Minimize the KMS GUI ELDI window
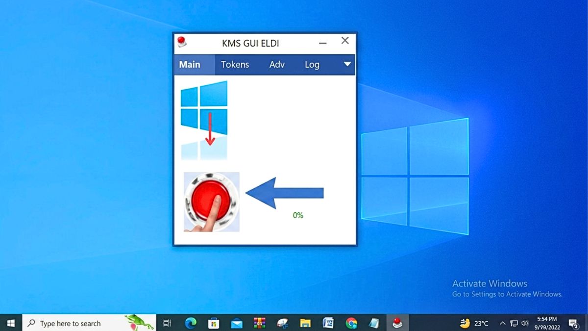The image size is (588, 331). coord(322,43)
